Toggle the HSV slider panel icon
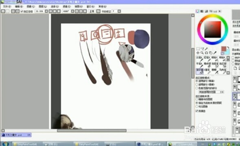 pyautogui.click(x=206, y=11)
